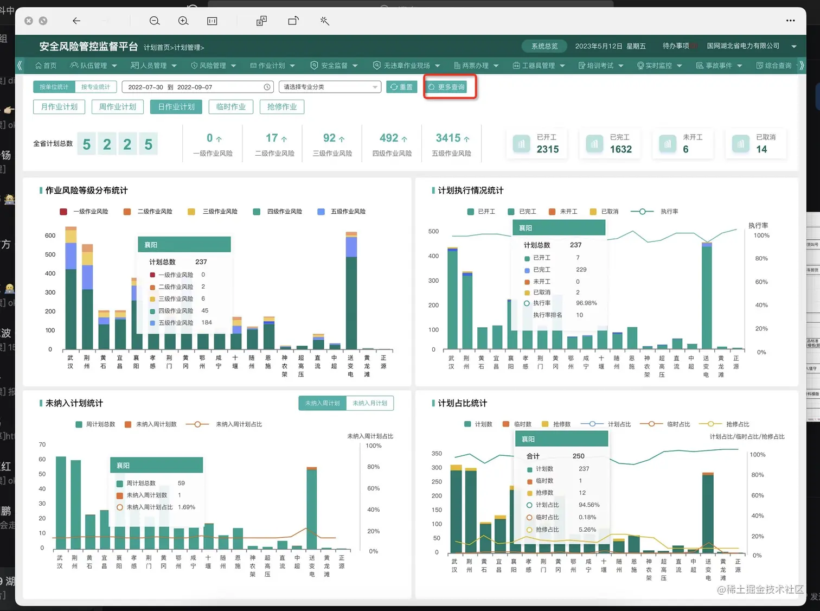Image resolution: width=820 pixels, height=611 pixels.
Task: Toggle 抢修占比 line legend
Action: (x=724, y=424)
